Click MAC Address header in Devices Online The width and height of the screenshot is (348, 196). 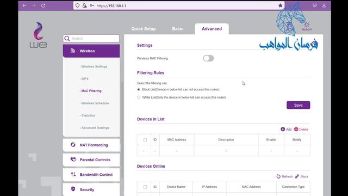tap(251, 187)
